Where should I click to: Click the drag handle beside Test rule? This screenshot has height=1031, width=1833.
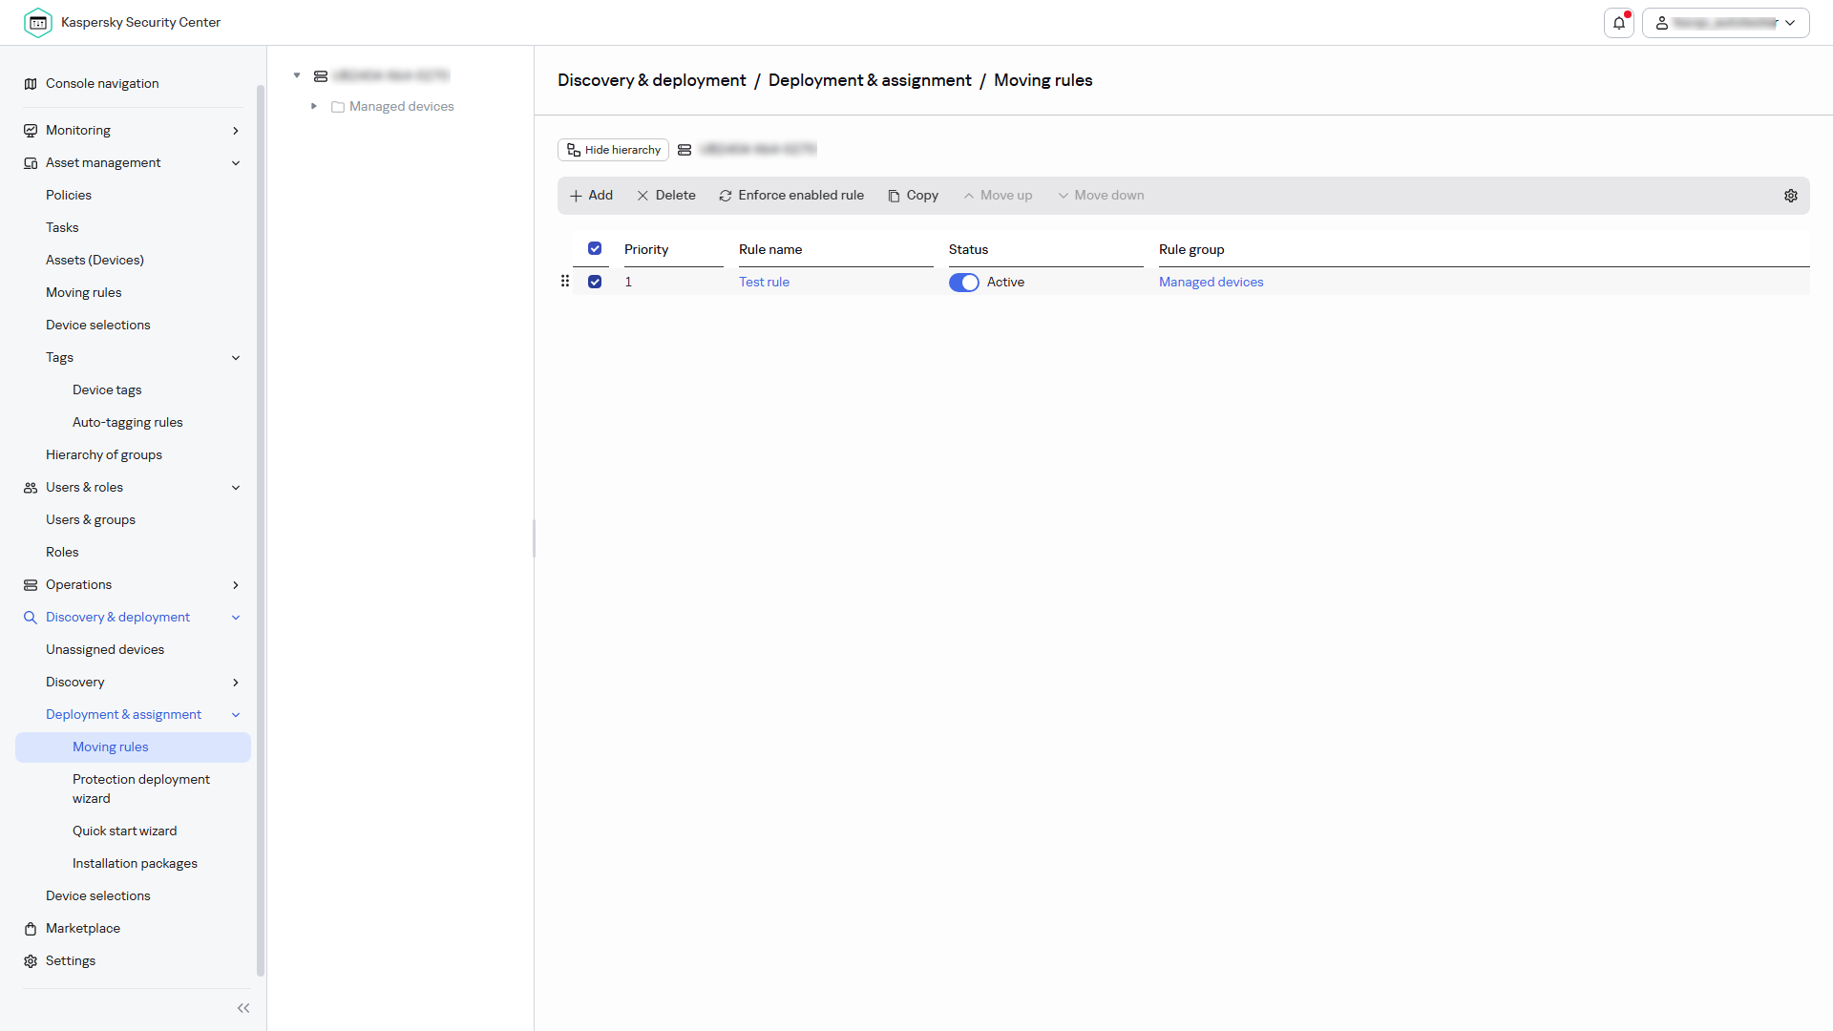click(x=565, y=281)
